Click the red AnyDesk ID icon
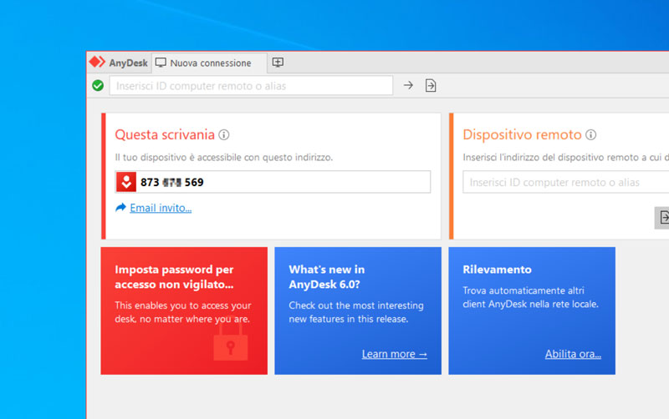The width and height of the screenshot is (669, 419). pos(126,182)
